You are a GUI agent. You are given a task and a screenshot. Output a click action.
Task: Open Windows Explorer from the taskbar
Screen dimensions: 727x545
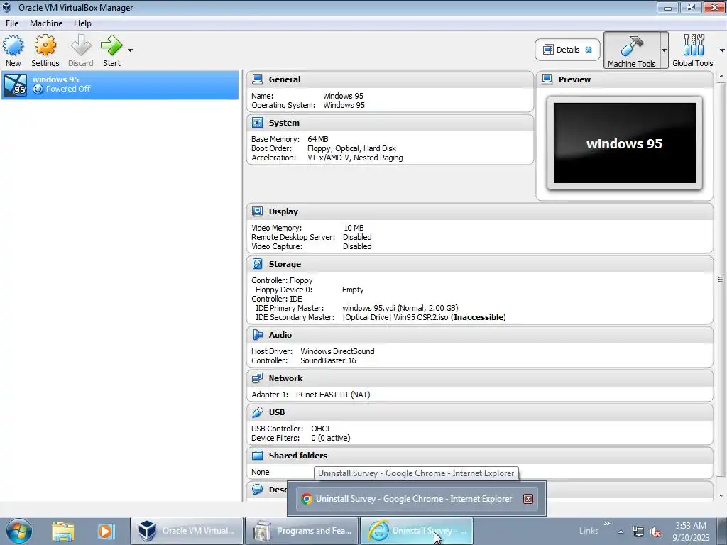[x=62, y=532]
